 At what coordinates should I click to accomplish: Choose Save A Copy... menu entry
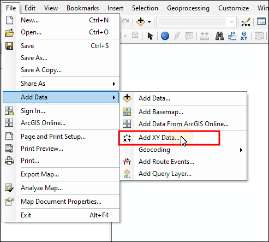tap(61, 70)
